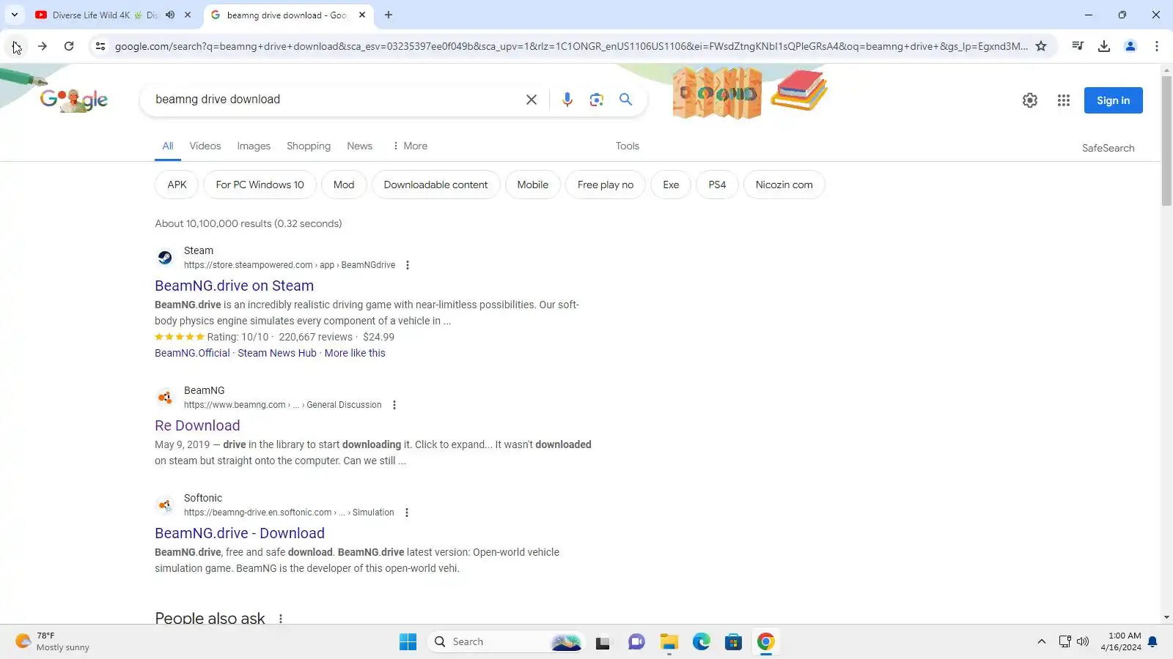Image resolution: width=1173 pixels, height=659 pixels.
Task: Open the Tools search options
Action: [628, 146]
